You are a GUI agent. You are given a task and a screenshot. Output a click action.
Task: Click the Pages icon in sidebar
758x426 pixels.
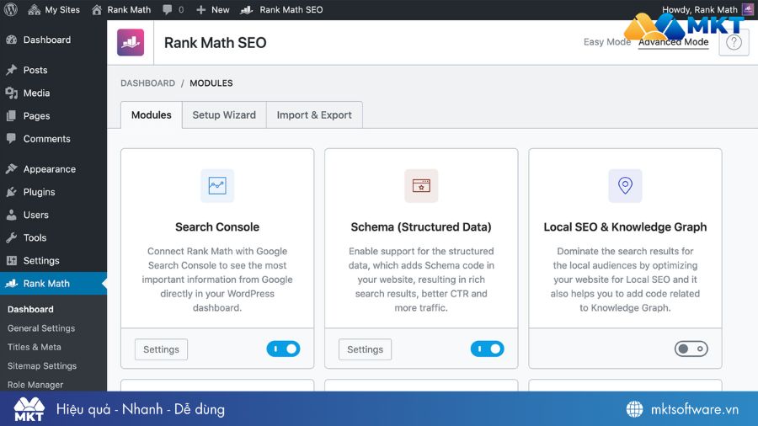pyautogui.click(x=12, y=116)
